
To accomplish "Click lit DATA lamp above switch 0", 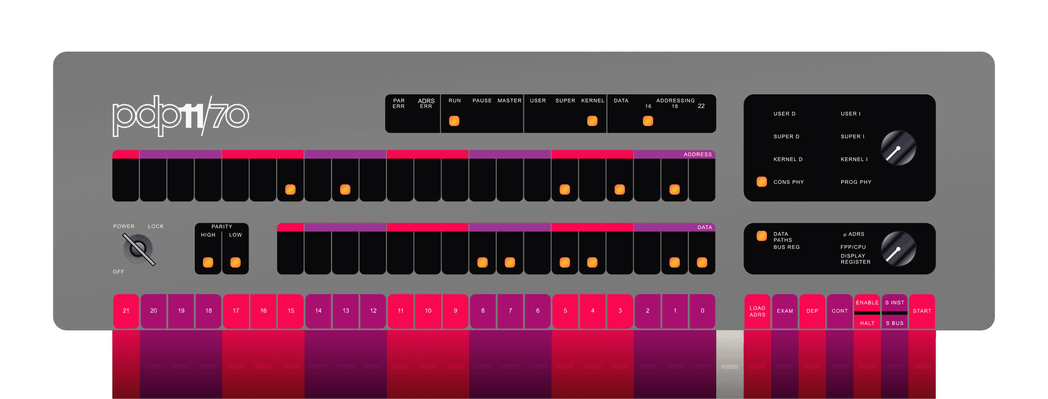I will (702, 263).
